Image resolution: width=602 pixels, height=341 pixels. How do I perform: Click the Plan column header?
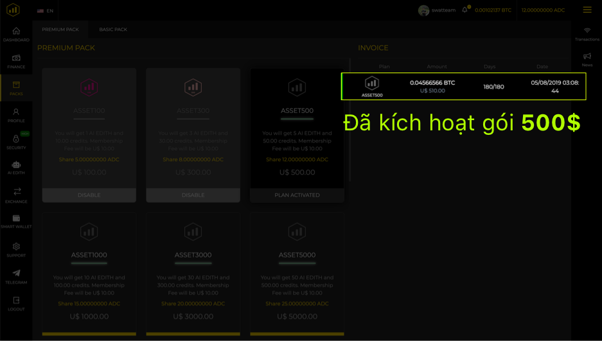[x=384, y=66]
